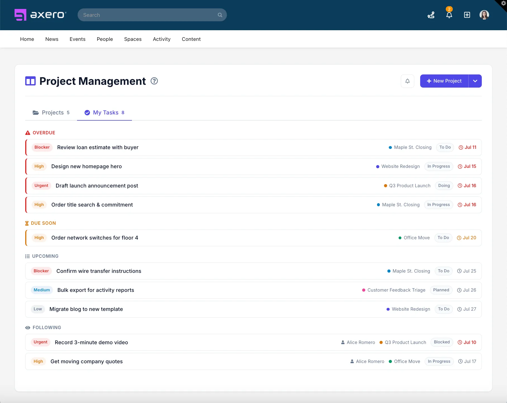
Task: Click the Urgent badge on announcement row
Action: pyautogui.click(x=41, y=186)
